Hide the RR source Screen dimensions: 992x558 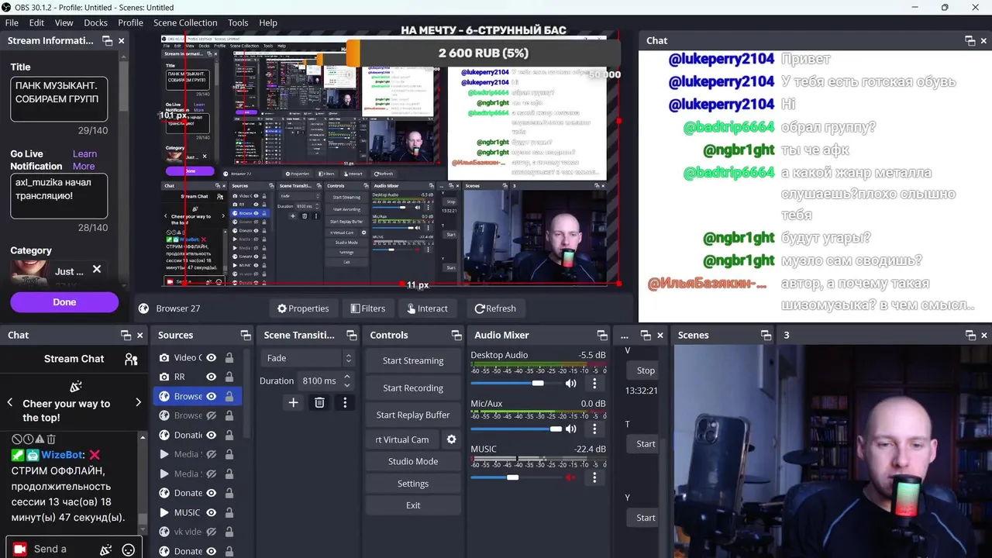click(x=211, y=377)
